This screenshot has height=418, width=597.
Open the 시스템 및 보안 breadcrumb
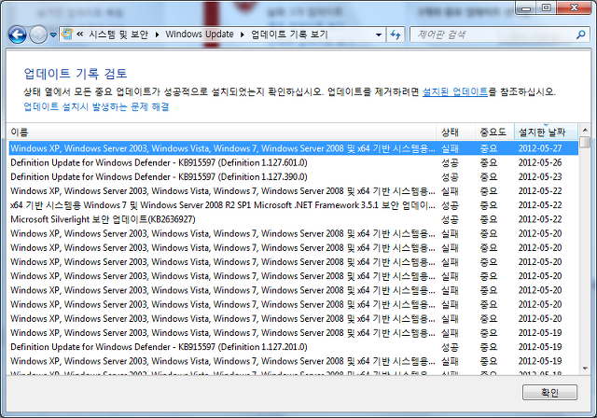(x=118, y=35)
